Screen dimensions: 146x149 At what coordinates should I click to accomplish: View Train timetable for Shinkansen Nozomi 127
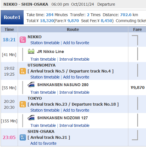point(43,125)
